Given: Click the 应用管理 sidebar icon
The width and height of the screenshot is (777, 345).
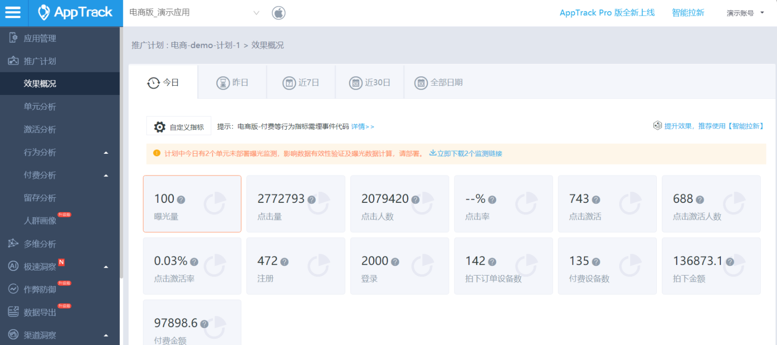Looking at the screenshot, I should [x=13, y=38].
